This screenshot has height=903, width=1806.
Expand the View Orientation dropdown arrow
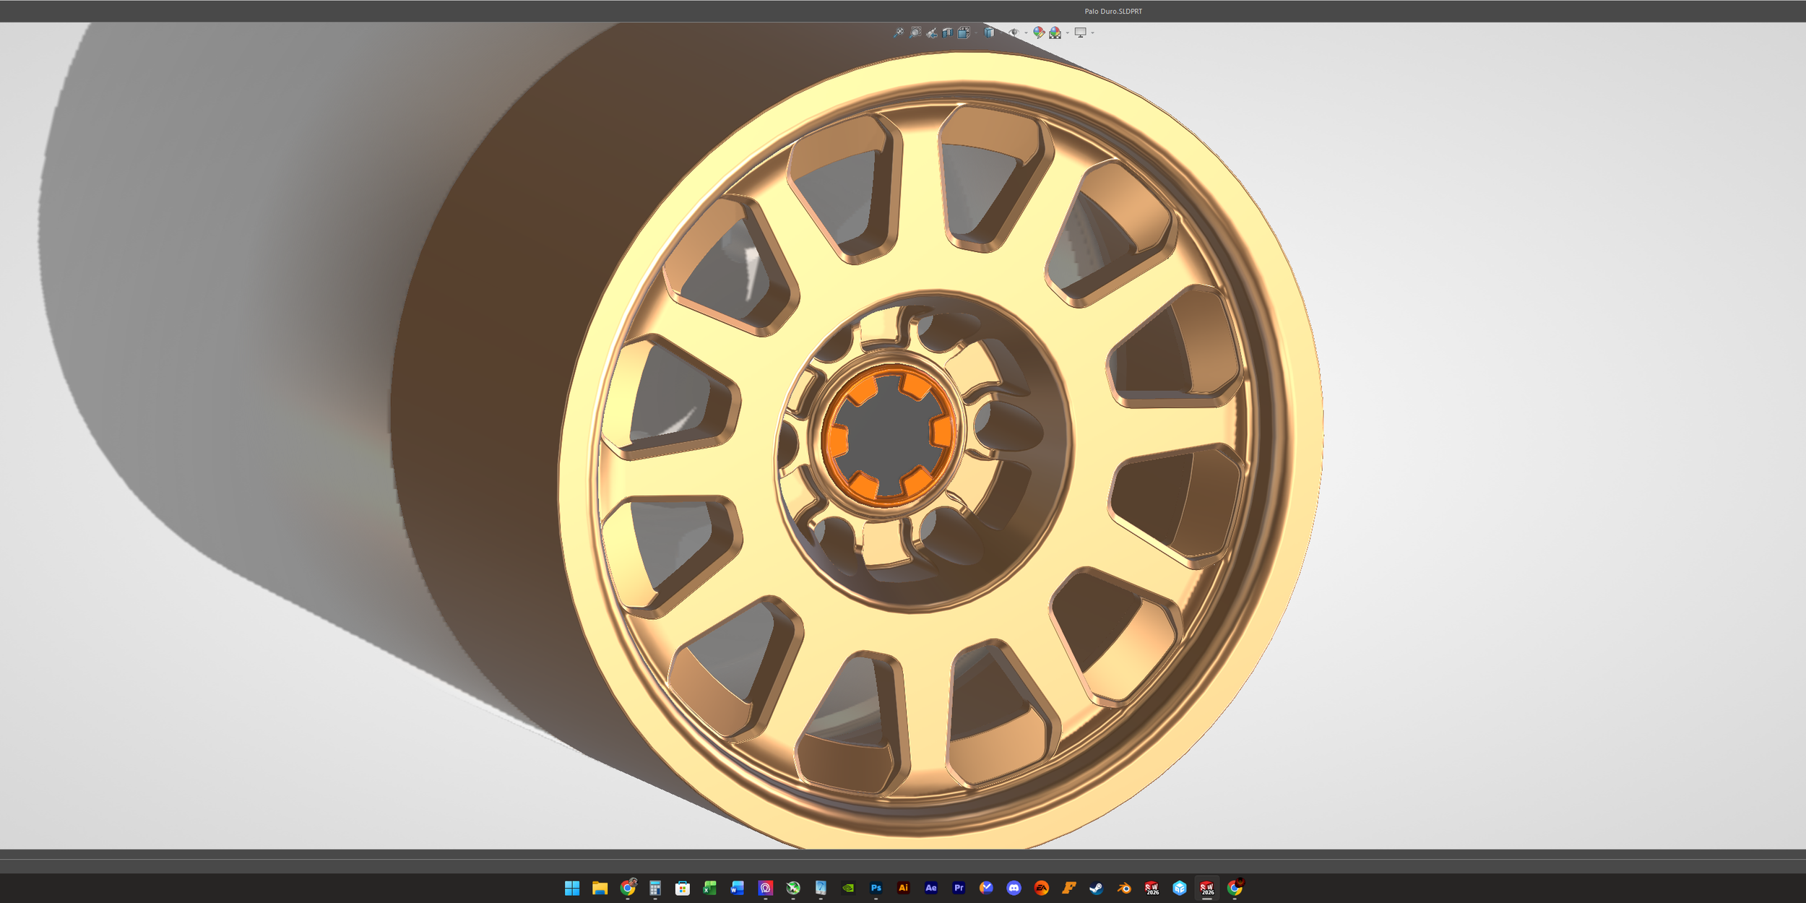(x=976, y=33)
